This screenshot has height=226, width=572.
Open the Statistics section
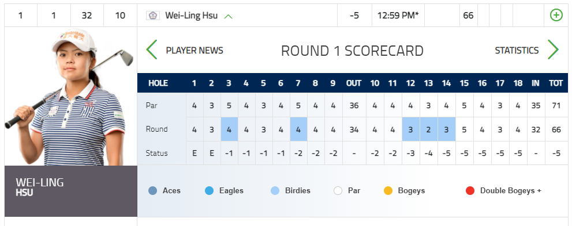517,51
